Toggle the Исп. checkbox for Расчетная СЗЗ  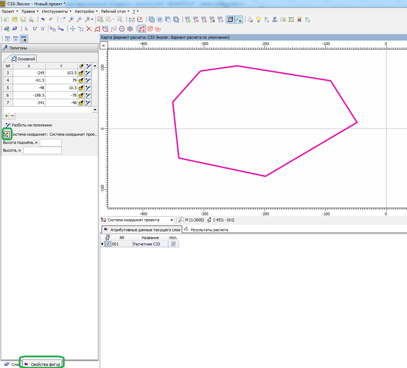coord(173,244)
